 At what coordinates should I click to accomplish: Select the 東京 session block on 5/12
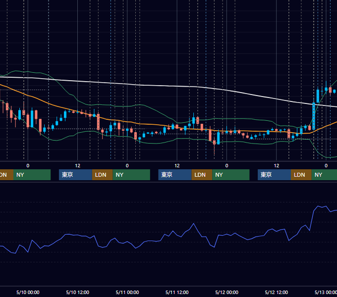coord(274,175)
